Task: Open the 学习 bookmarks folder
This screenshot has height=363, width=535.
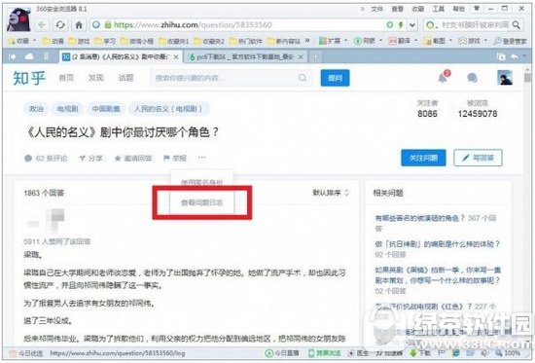Action: [x=105, y=41]
